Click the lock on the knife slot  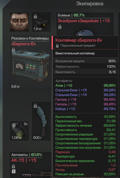[x=35, y=106]
